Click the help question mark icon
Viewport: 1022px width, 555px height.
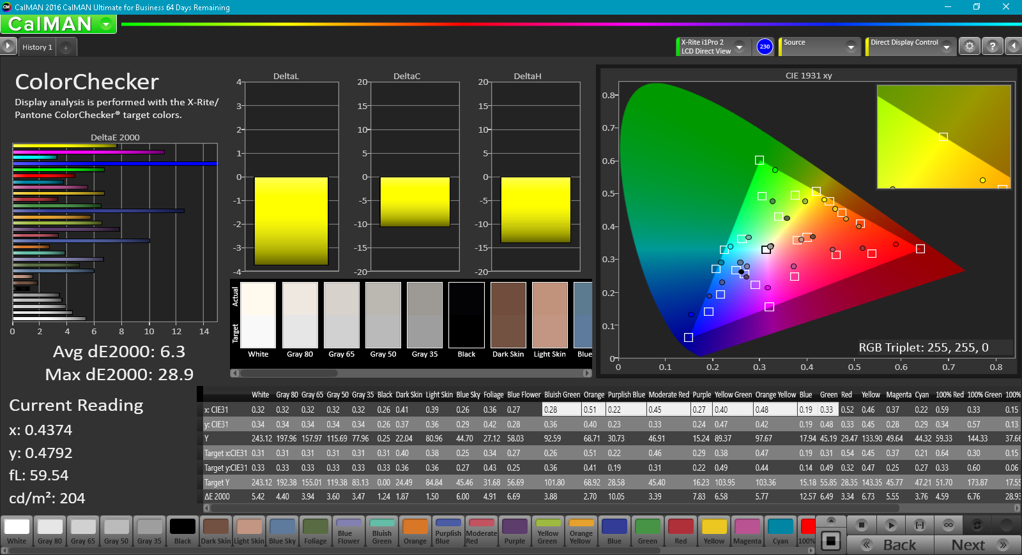992,46
